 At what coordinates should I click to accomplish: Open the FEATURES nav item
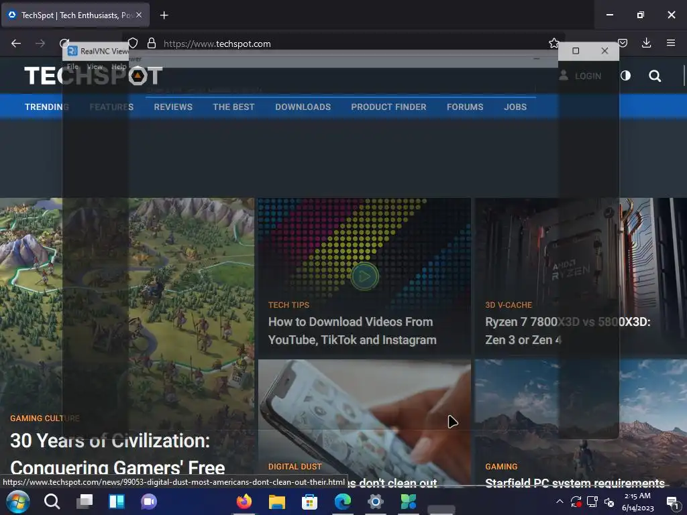pyautogui.click(x=111, y=107)
